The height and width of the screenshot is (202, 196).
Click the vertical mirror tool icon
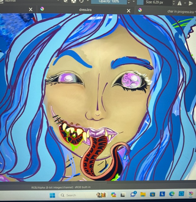pos(190,2)
